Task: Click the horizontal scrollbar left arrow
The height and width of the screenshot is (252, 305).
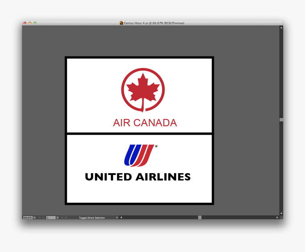Action: point(121,217)
